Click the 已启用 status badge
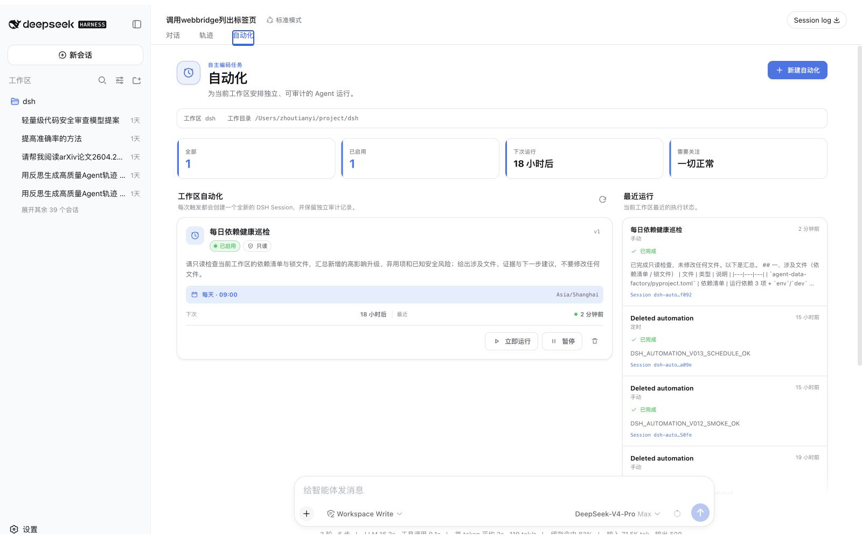The image size is (862, 539). tap(225, 246)
